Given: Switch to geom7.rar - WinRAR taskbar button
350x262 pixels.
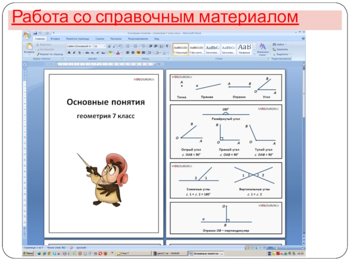Looking at the screenshot, I should 169,253.
